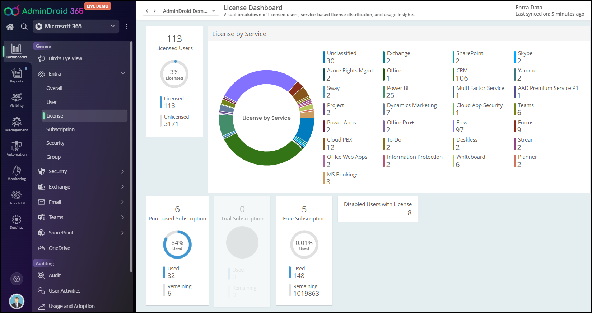The image size is (592, 313).
Task: Click the Entra diamond icon
Action: click(42, 74)
